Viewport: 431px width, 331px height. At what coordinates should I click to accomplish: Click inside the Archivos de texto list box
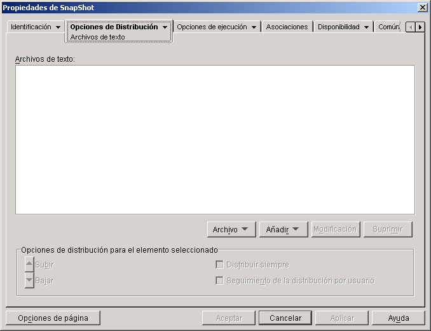pos(215,140)
